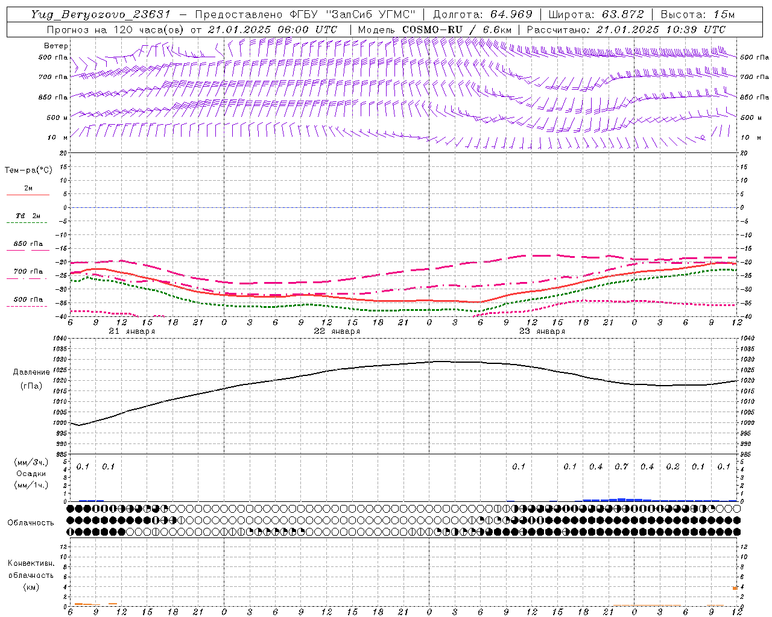
Task: Click the Ветер panel label
Action: pos(56,46)
